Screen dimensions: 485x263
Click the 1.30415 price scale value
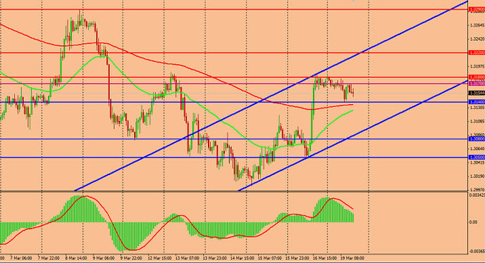coord(477,162)
